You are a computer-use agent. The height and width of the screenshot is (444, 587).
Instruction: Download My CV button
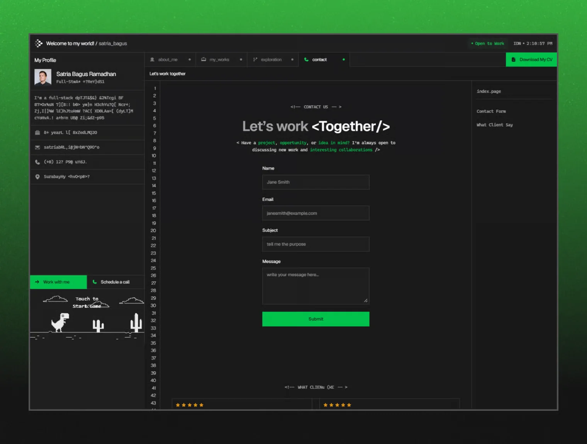[531, 60]
